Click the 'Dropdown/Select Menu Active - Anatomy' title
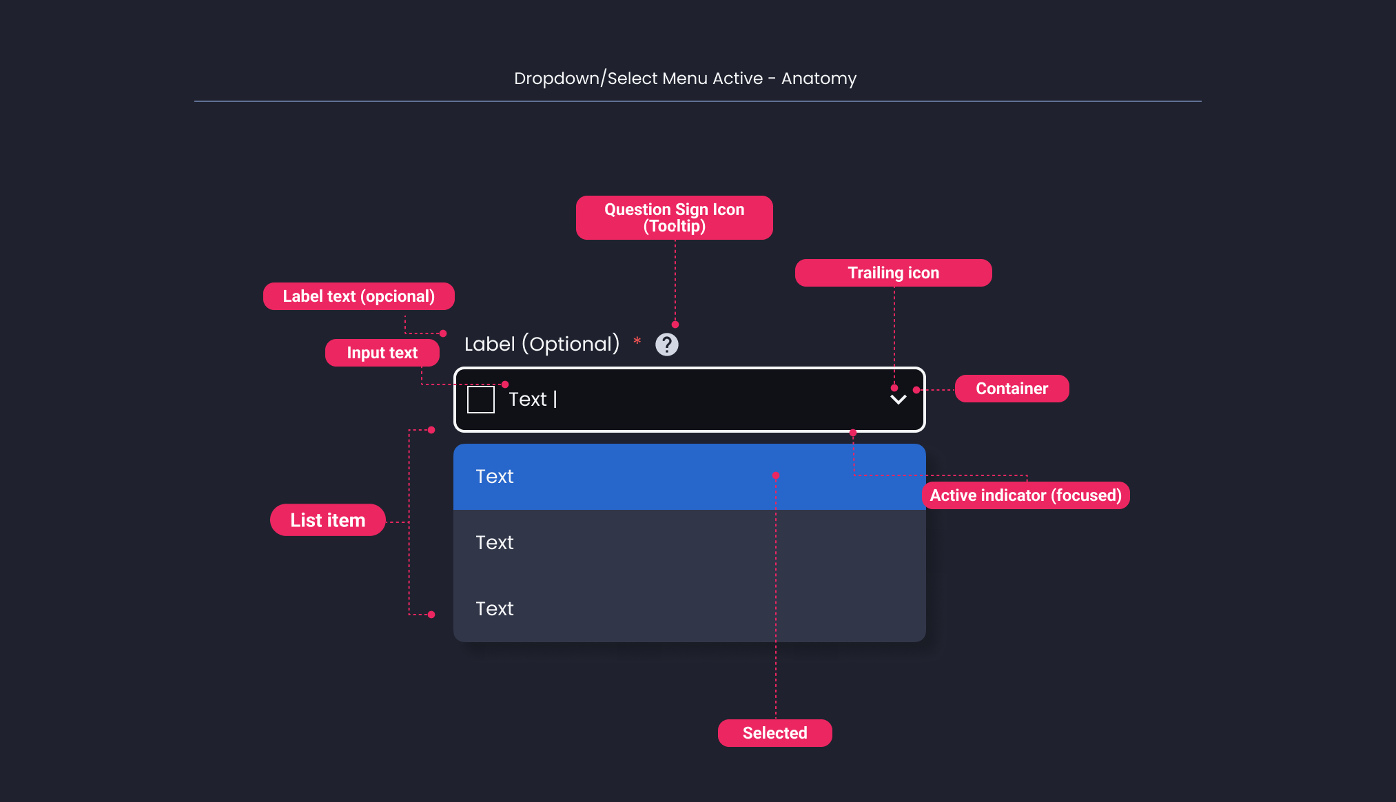 [x=686, y=79]
